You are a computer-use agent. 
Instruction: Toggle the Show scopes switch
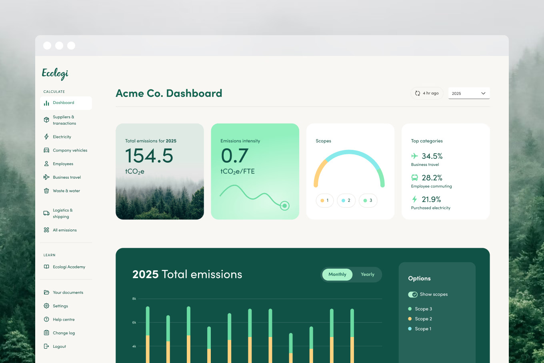pos(413,295)
